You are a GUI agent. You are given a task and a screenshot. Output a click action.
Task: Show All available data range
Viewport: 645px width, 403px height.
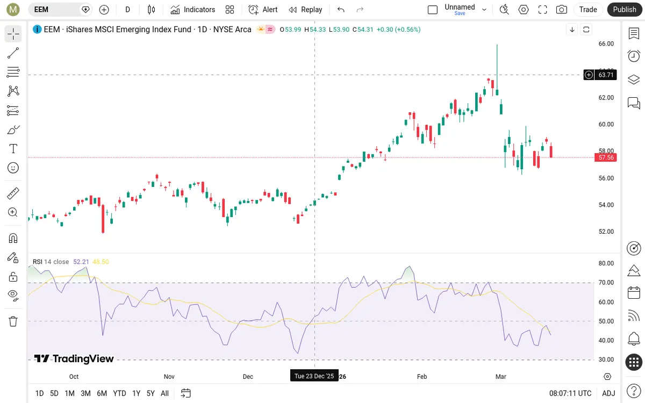pos(164,393)
